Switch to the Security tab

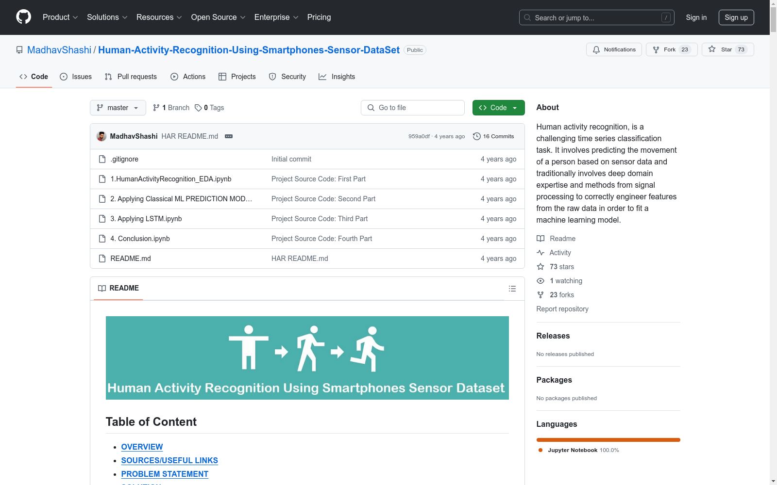(287, 77)
